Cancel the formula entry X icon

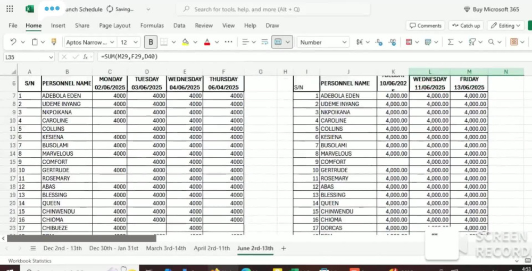[64, 57]
